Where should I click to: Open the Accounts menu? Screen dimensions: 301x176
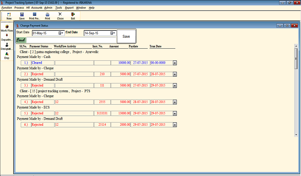37,8
